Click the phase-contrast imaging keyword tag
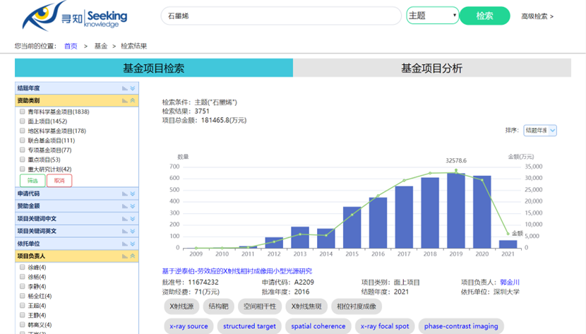 pos(461,326)
